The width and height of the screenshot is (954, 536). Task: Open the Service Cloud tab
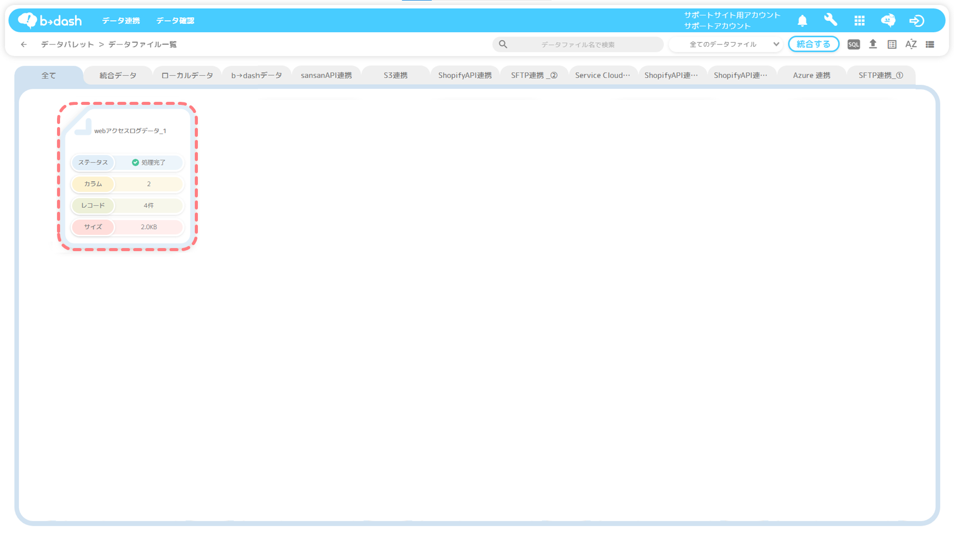603,75
